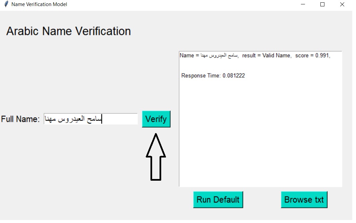The width and height of the screenshot is (356, 223).
Task: Click the white results display panel
Action: [260, 134]
